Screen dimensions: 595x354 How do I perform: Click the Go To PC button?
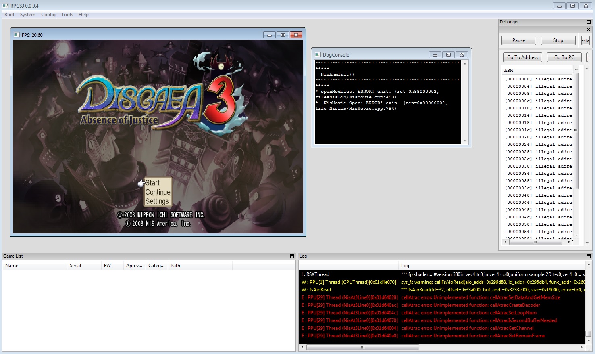pos(564,57)
